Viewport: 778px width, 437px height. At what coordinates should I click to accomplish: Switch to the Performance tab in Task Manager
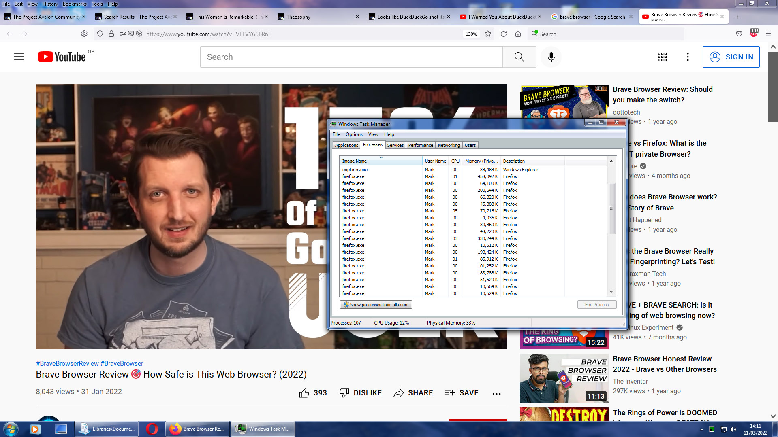(420, 145)
